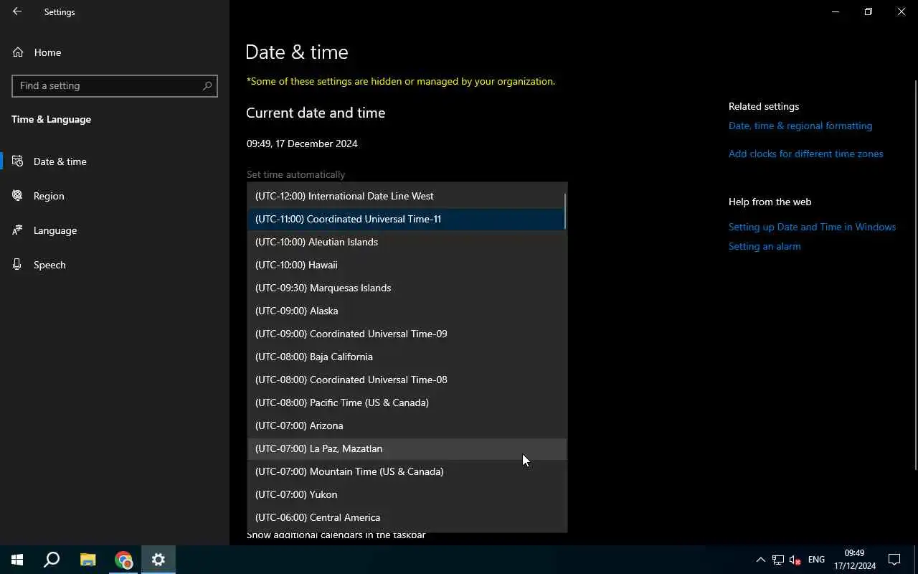Image resolution: width=918 pixels, height=574 pixels.
Task: Open the Speech settings page
Action: 49,265
